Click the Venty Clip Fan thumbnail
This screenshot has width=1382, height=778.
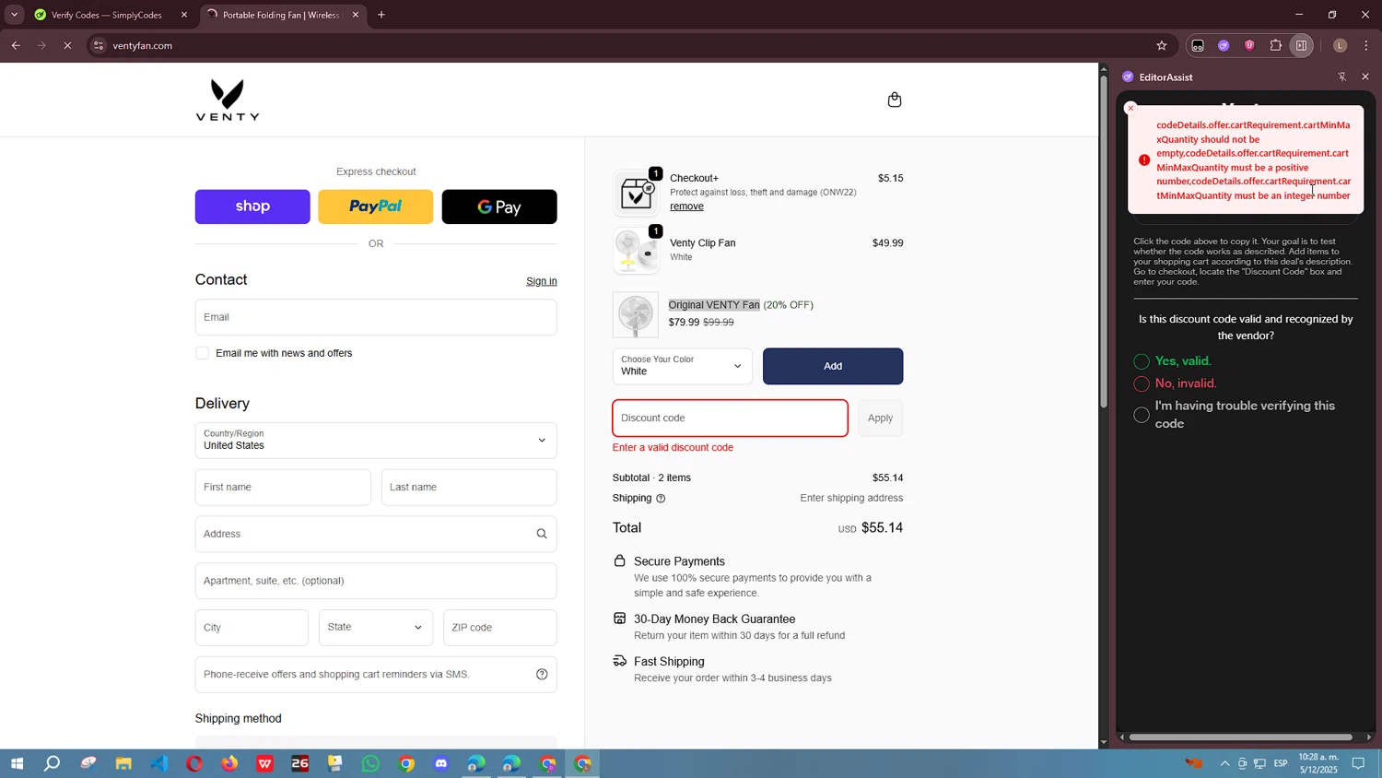(x=636, y=251)
